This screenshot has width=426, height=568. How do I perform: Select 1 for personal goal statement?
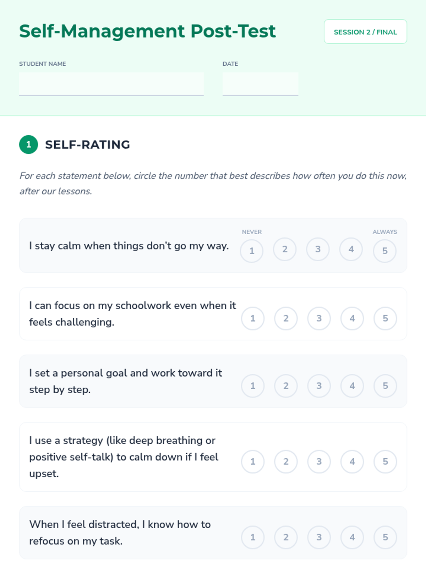tap(253, 386)
